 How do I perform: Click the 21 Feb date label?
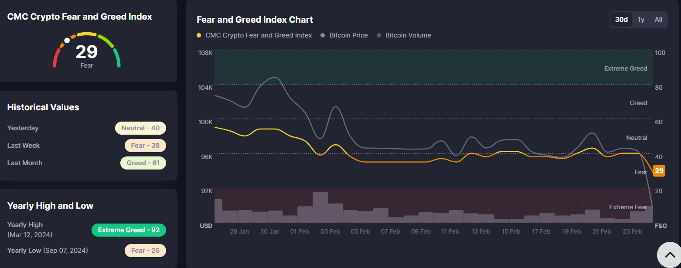pyautogui.click(x=602, y=231)
